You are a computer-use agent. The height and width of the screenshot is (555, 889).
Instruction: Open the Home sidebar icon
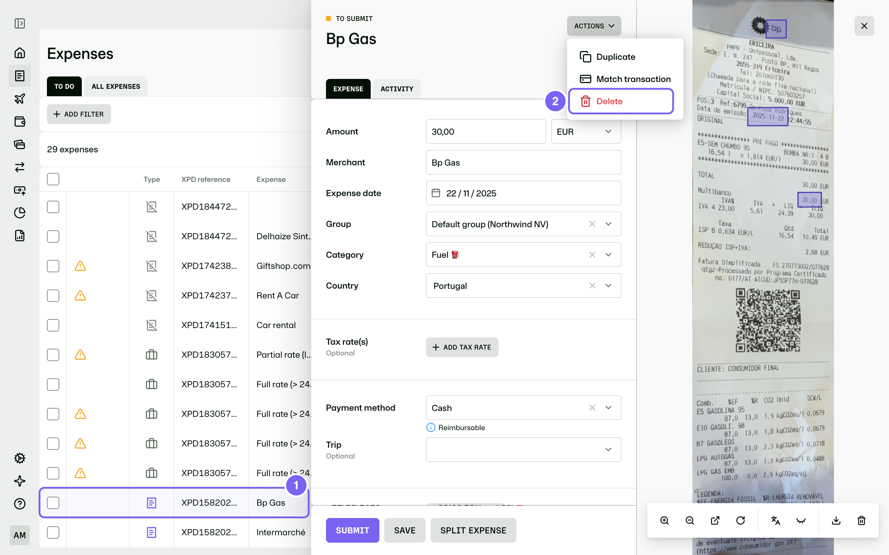click(x=20, y=53)
